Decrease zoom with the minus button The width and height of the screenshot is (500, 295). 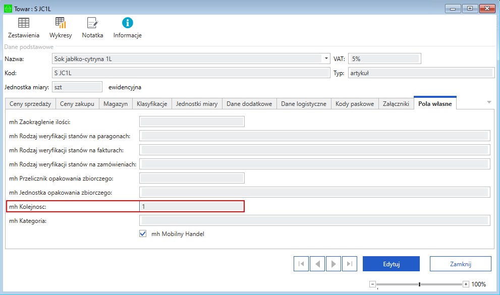tap(373, 284)
